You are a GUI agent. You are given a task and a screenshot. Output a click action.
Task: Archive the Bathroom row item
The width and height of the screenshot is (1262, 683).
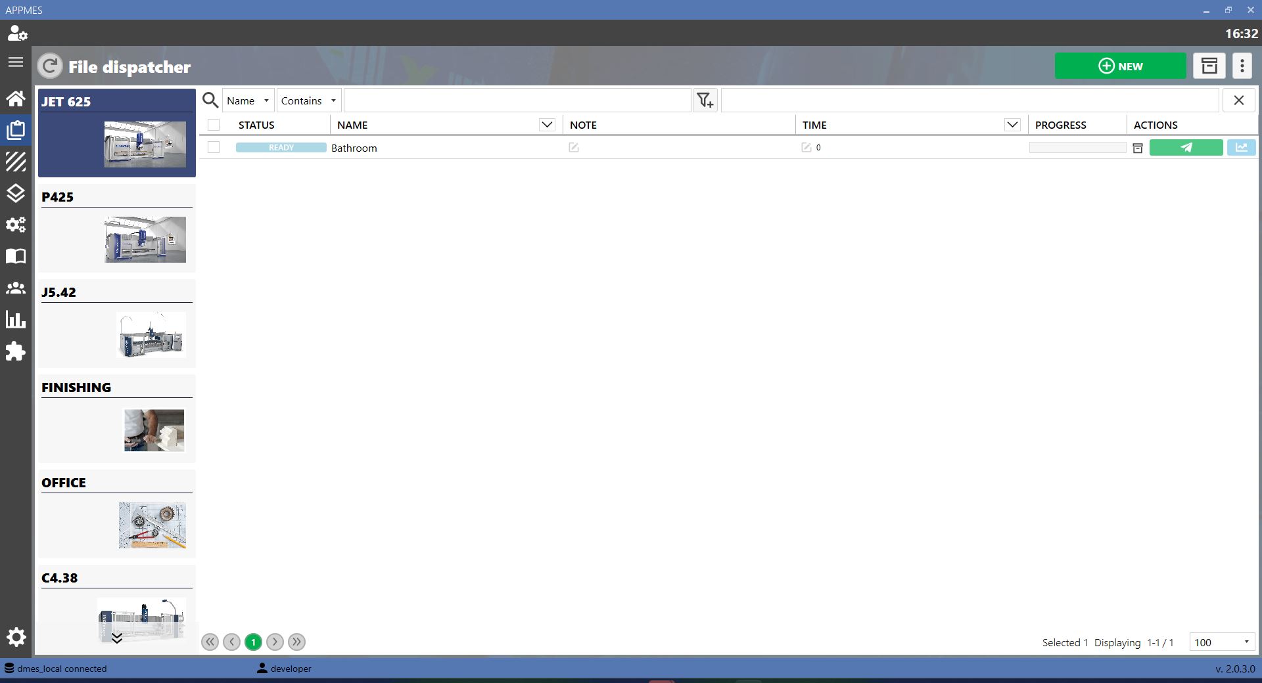[x=1138, y=148]
